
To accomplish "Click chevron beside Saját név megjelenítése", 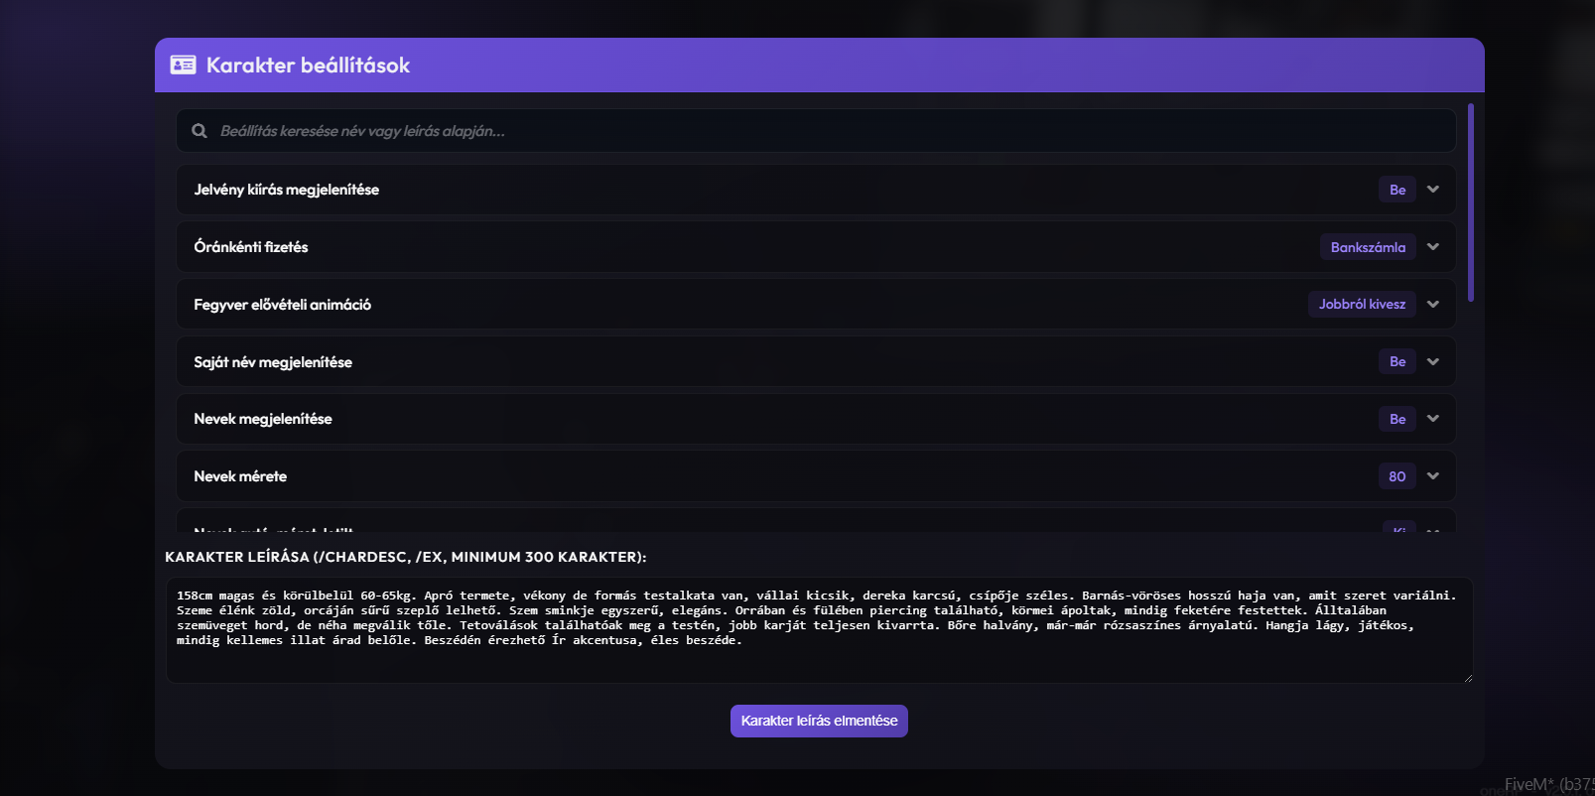I will tap(1433, 361).
